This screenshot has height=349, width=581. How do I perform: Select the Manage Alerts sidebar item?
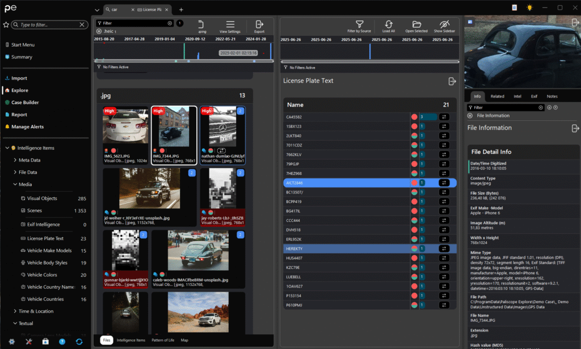[27, 127]
